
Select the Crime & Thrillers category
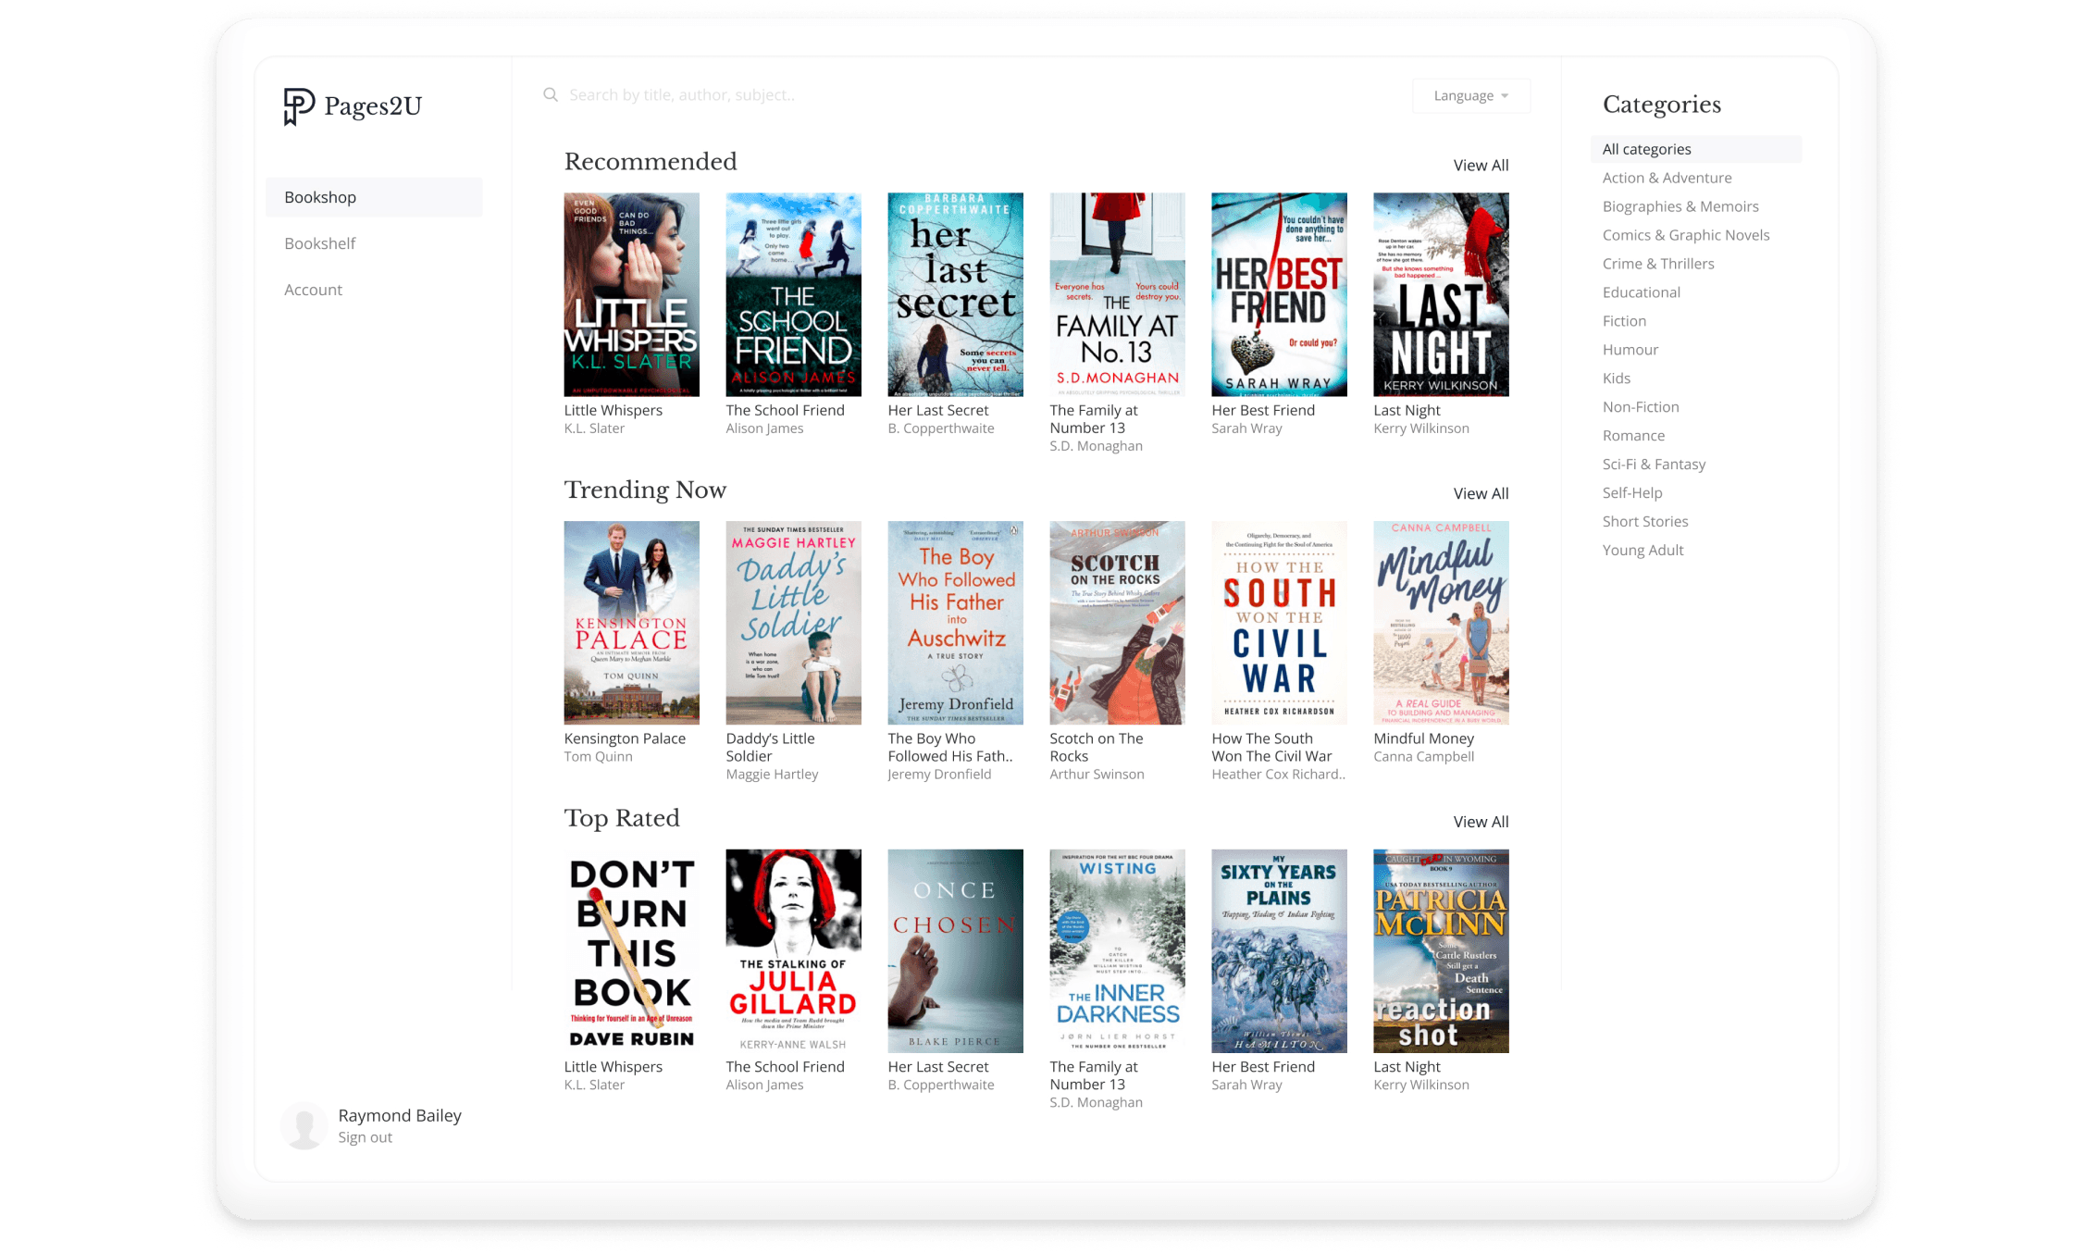pos(1658,264)
